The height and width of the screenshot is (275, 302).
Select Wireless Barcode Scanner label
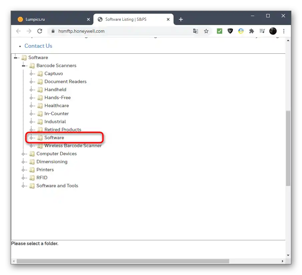coord(73,146)
